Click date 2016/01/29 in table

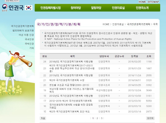pyautogui.click(x=134, y=68)
